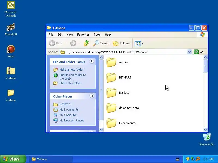This screenshot has height=163, width=218.
Task: Open the Microsoft Outlook desktop icon
Action: point(11,10)
